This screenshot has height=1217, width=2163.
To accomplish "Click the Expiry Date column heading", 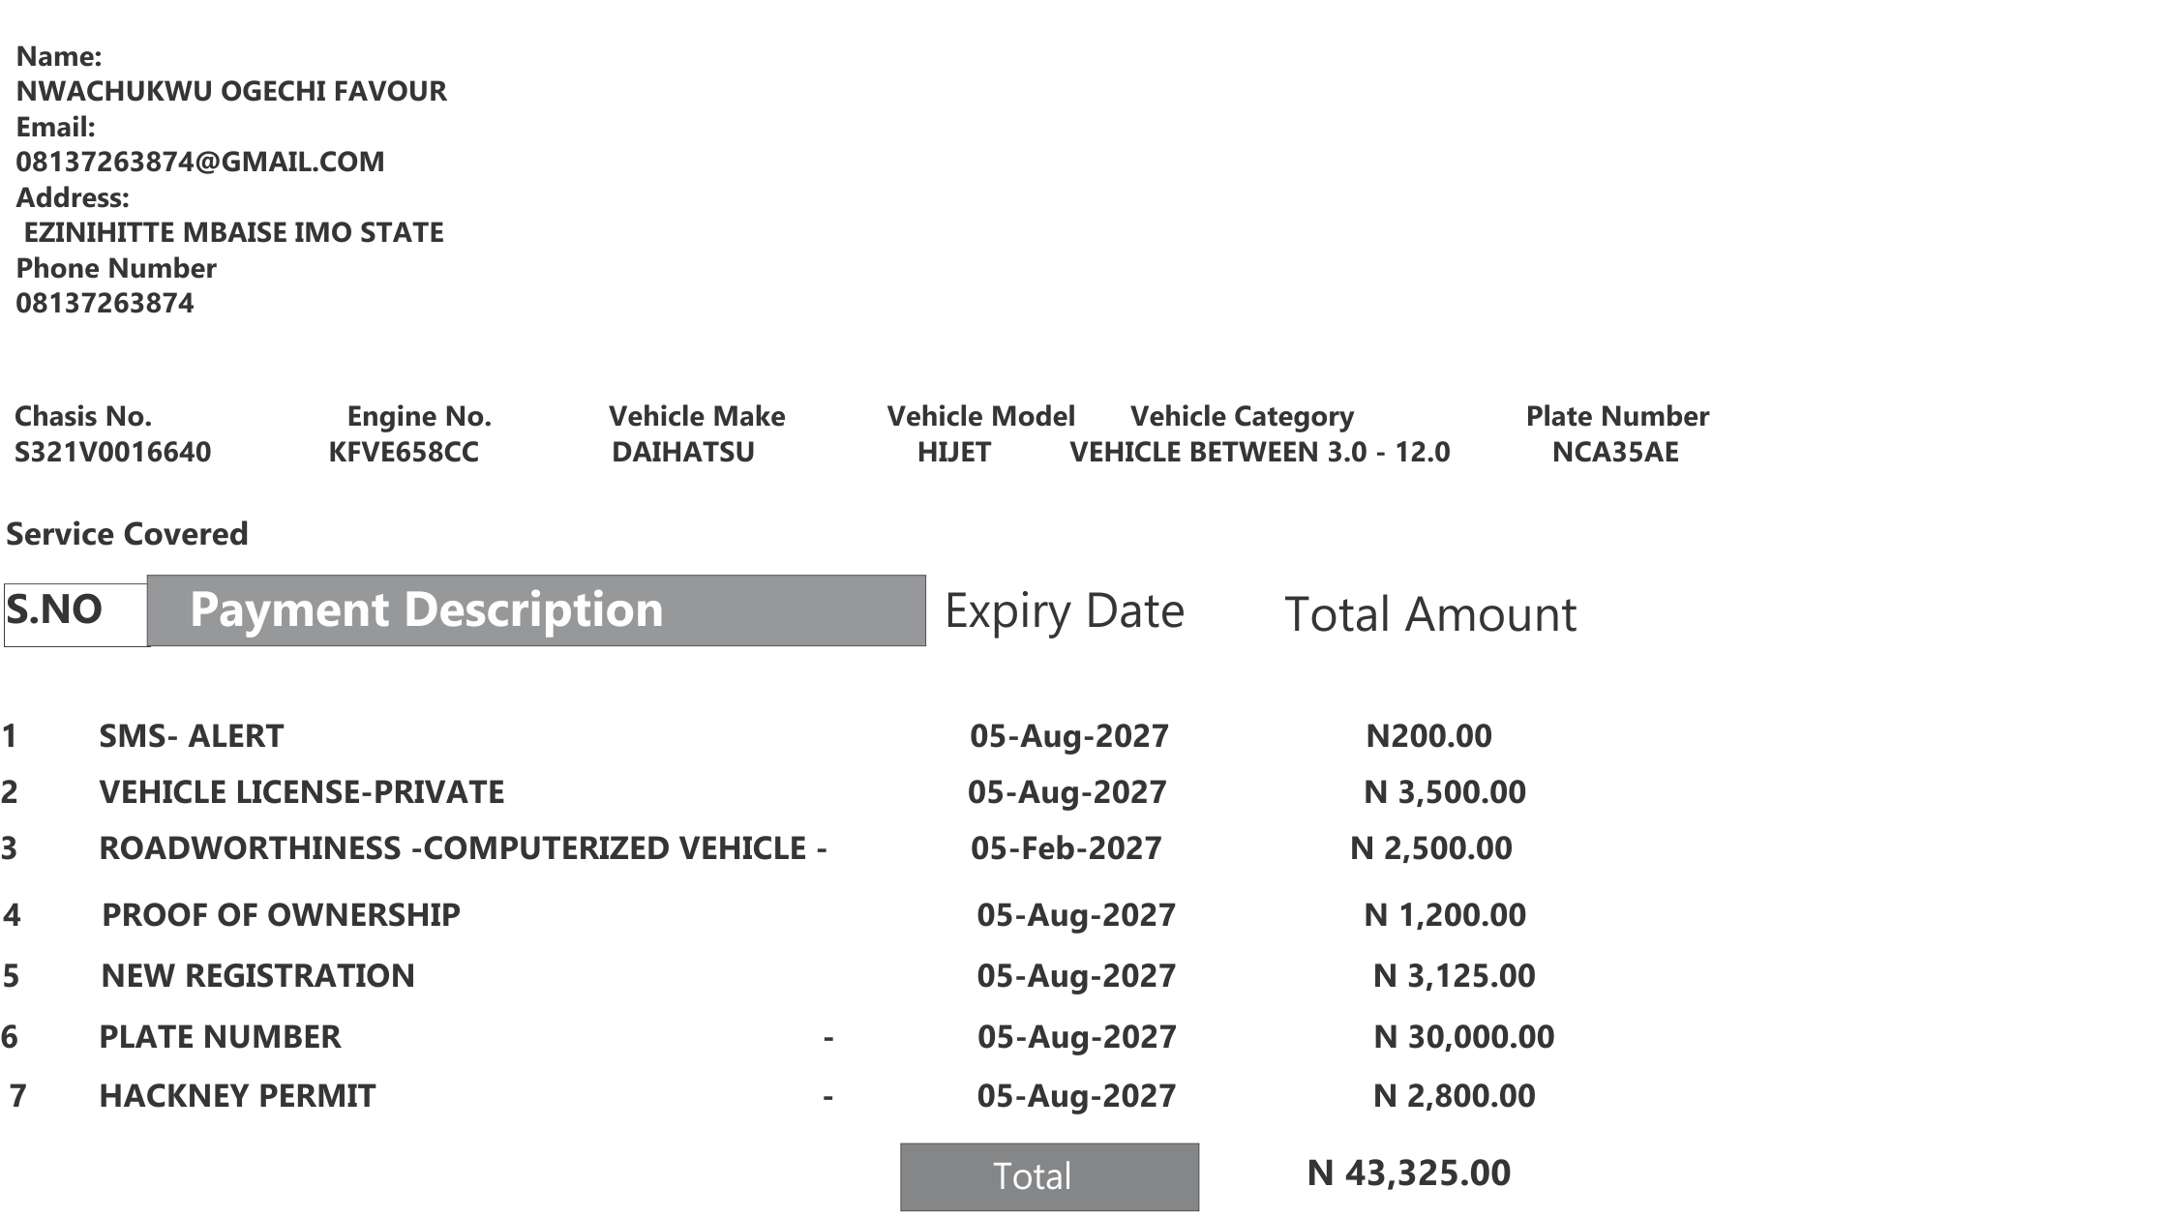I will pyautogui.click(x=1065, y=611).
